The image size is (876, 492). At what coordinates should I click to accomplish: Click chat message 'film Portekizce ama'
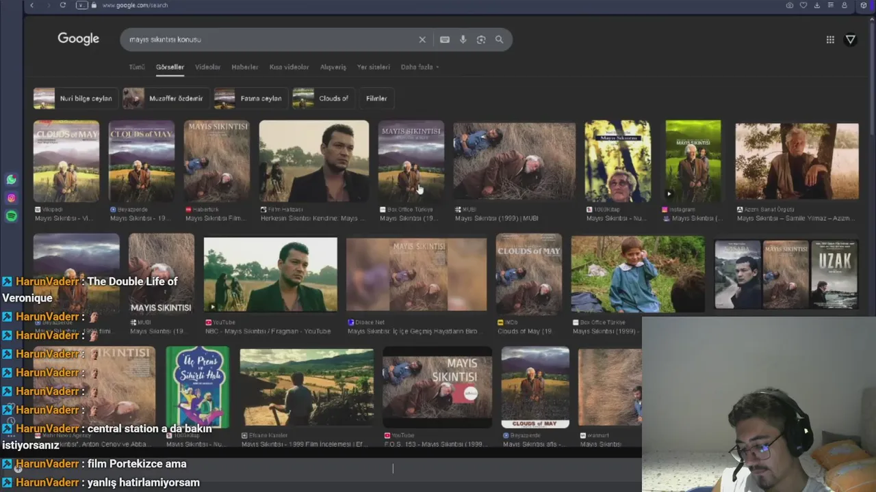tap(137, 464)
